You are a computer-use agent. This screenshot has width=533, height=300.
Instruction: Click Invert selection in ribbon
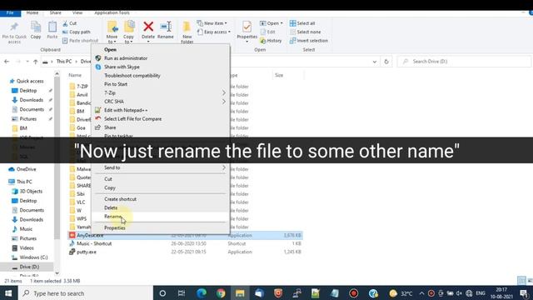(x=309, y=41)
